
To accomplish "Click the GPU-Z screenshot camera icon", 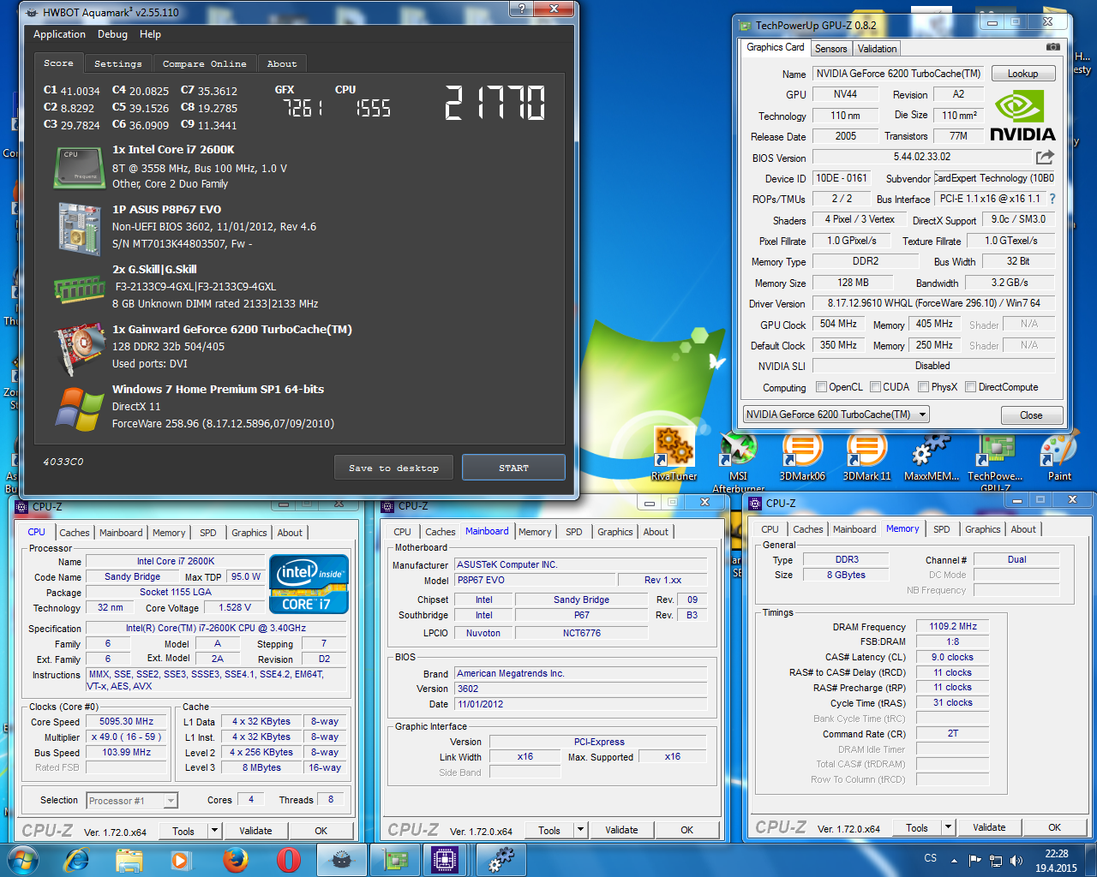I will tap(1053, 47).
